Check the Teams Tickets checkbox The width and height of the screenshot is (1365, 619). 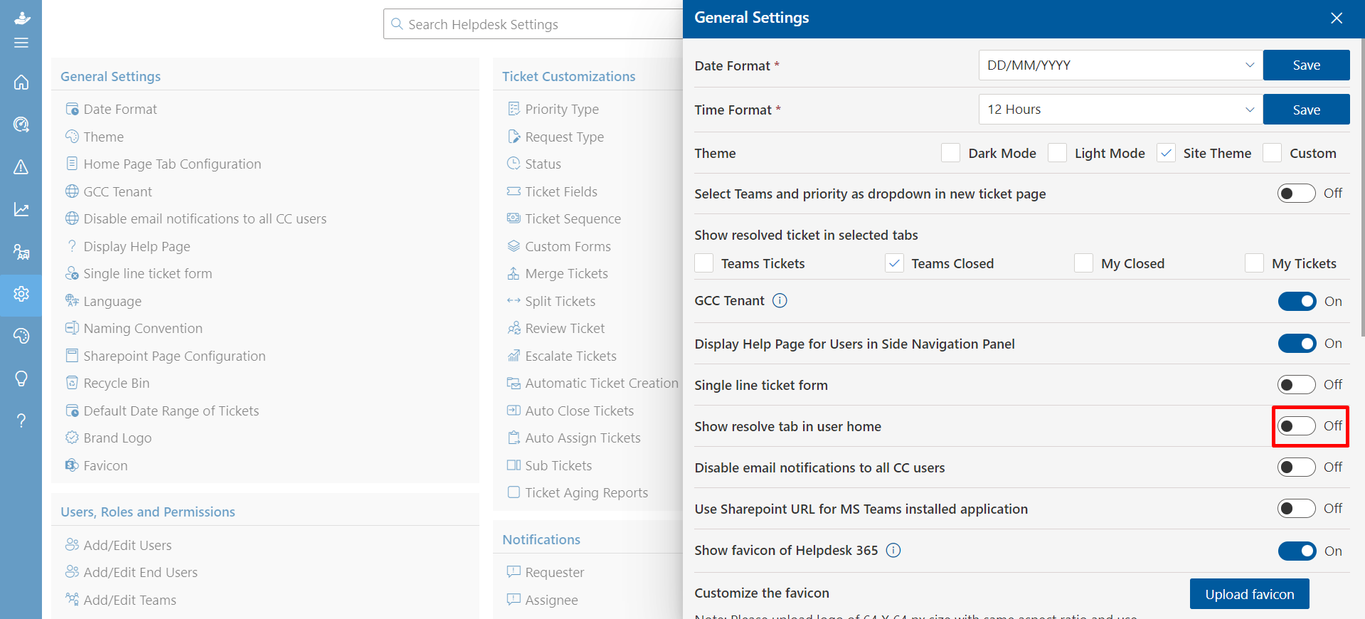click(x=703, y=263)
